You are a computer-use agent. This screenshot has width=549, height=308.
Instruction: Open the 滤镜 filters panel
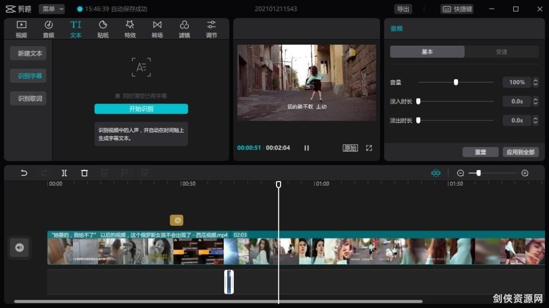point(184,29)
